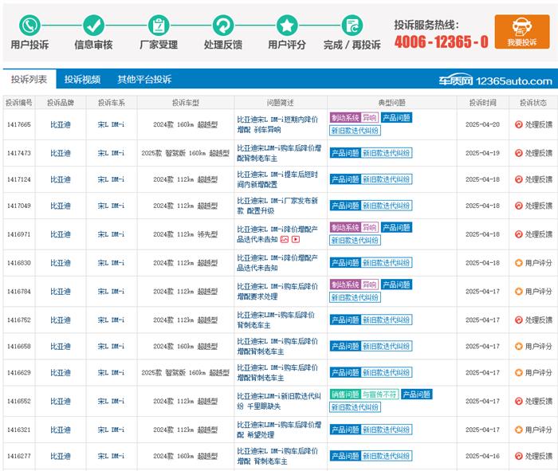The height and width of the screenshot is (471, 558).
Task: Click 新旧款迭代纠纷 tag in row 1416971
Action: 355,241
